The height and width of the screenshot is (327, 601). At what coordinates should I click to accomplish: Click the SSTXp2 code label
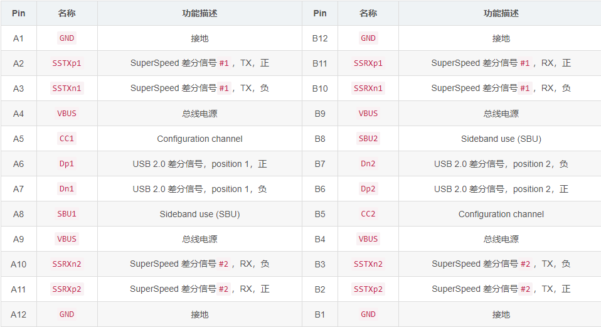click(x=368, y=289)
